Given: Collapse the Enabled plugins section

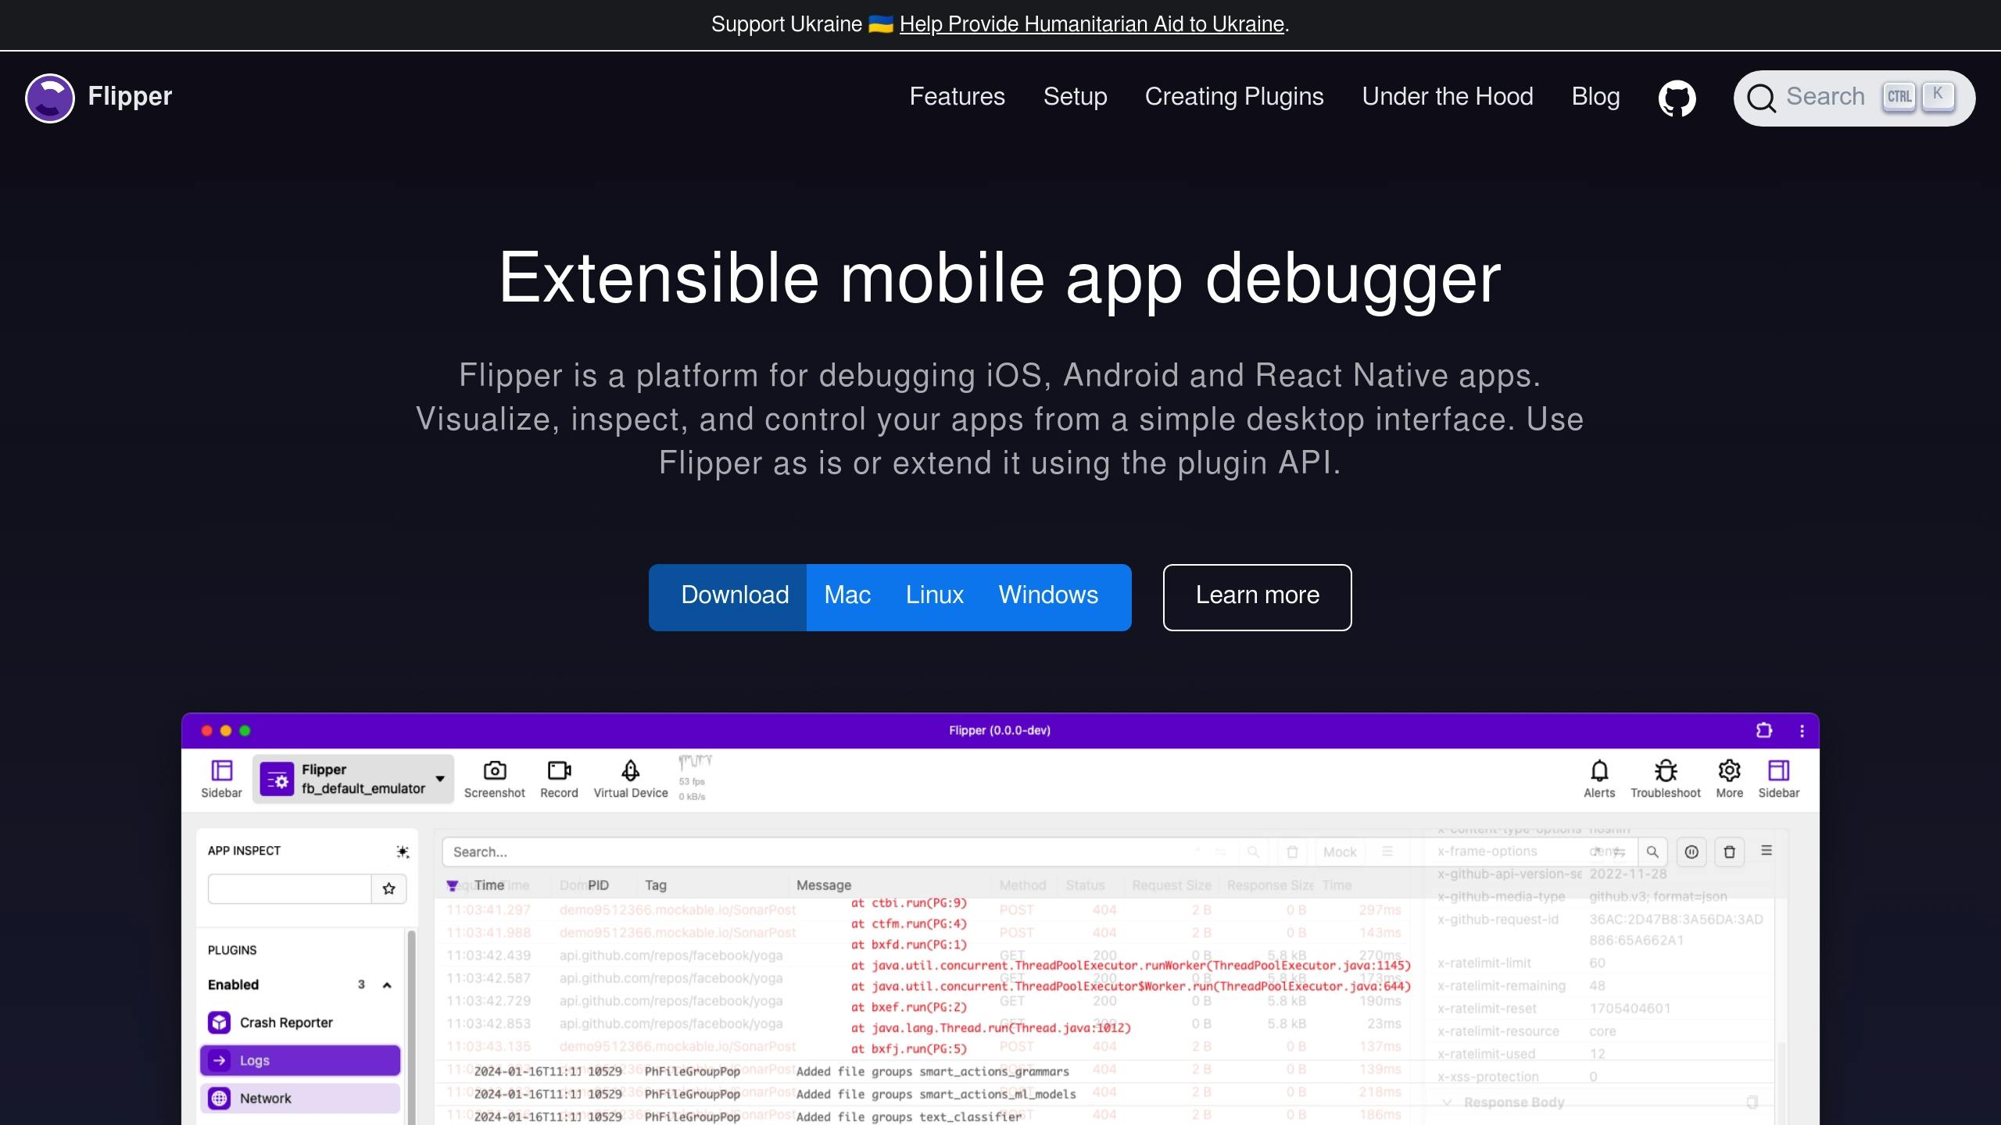Looking at the screenshot, I should click(x=386, y=985).
